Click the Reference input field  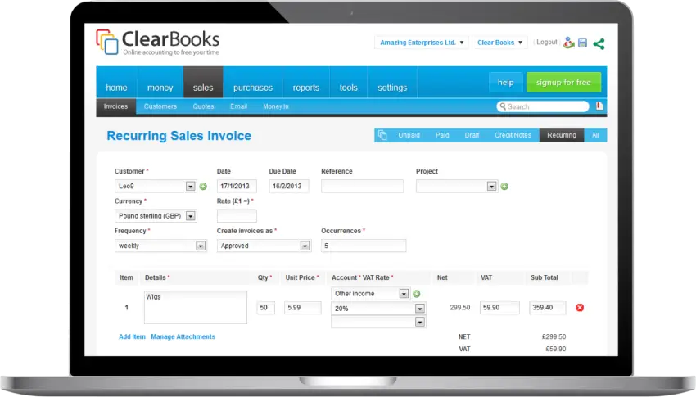362,187
